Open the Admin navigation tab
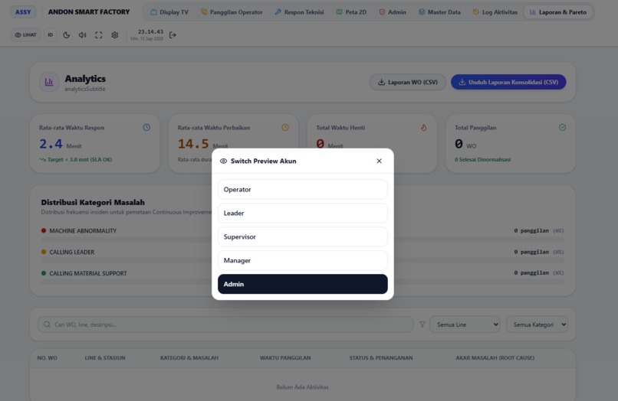Image resolution: width=618 pixels, height=401 pixels. pyautogui.click(x=392, y=12)
